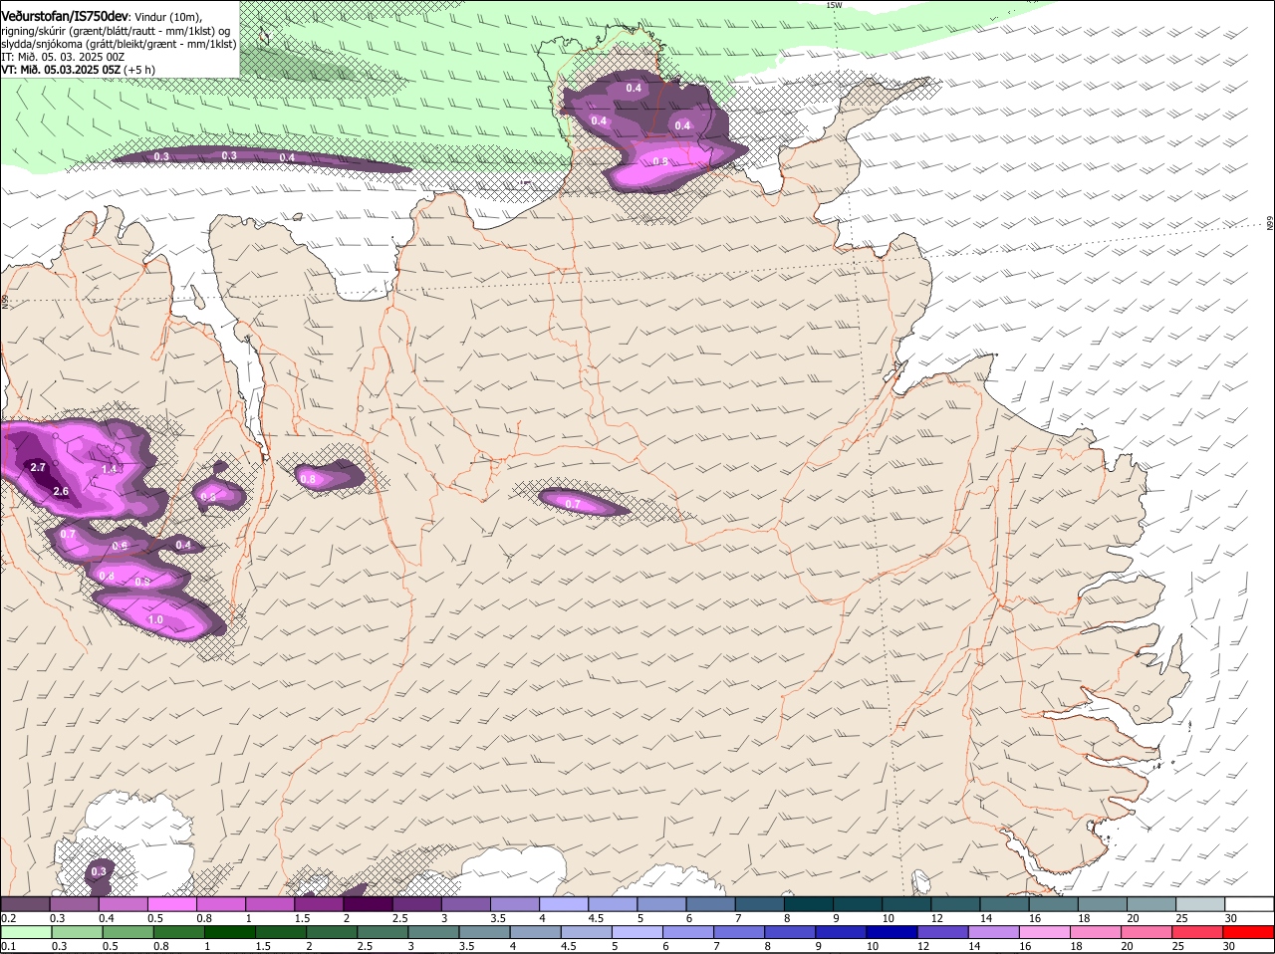
Task: Click the white swatch at 30 in upper scale
Action: [1249, 903]
